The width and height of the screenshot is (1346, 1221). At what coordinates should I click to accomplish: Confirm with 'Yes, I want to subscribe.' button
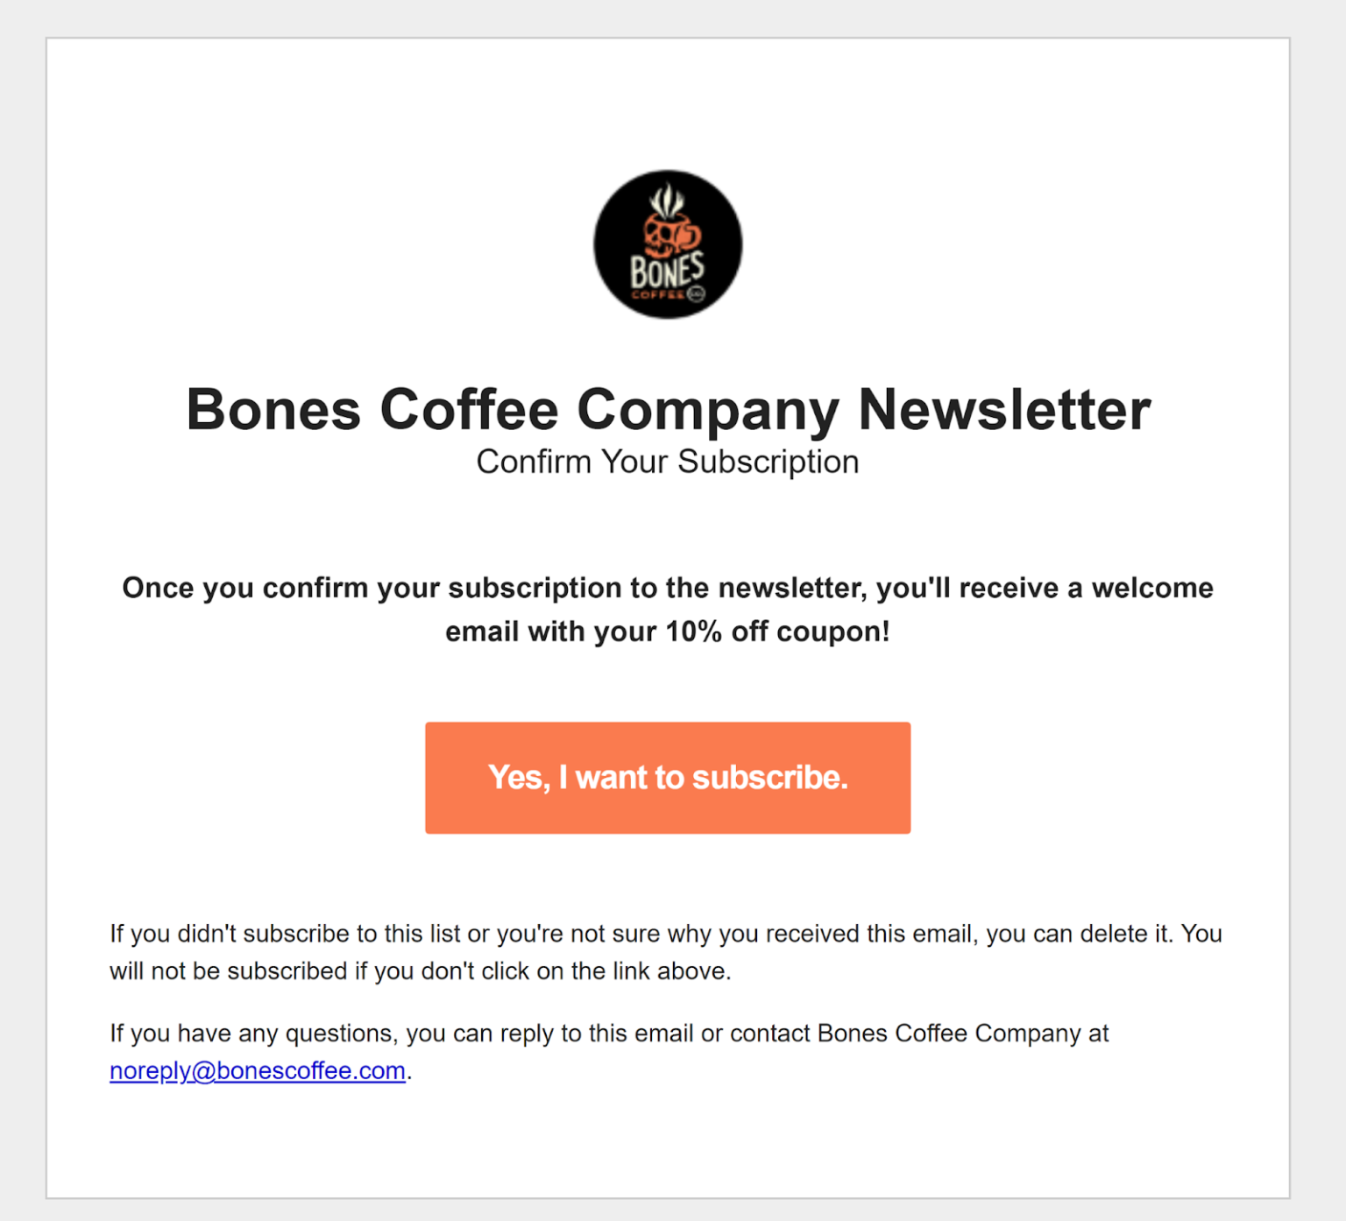(x=668, y=778)
